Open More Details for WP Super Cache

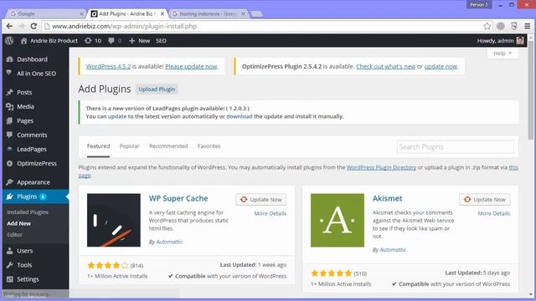(270, 213)
